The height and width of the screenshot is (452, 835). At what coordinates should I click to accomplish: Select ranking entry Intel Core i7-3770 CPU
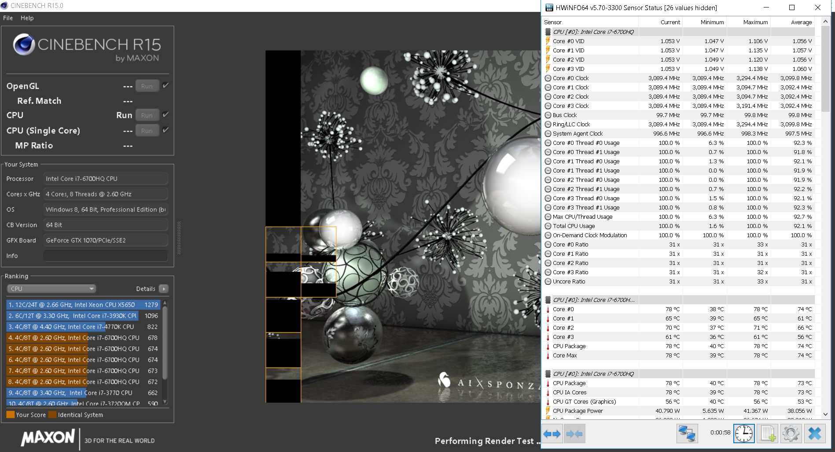click(84, 393)
